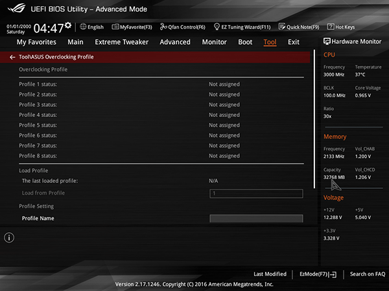Open Qfan Control(F6)
Image resolution: width=389 pixels, height=291 pixels.
click(187, 27)
